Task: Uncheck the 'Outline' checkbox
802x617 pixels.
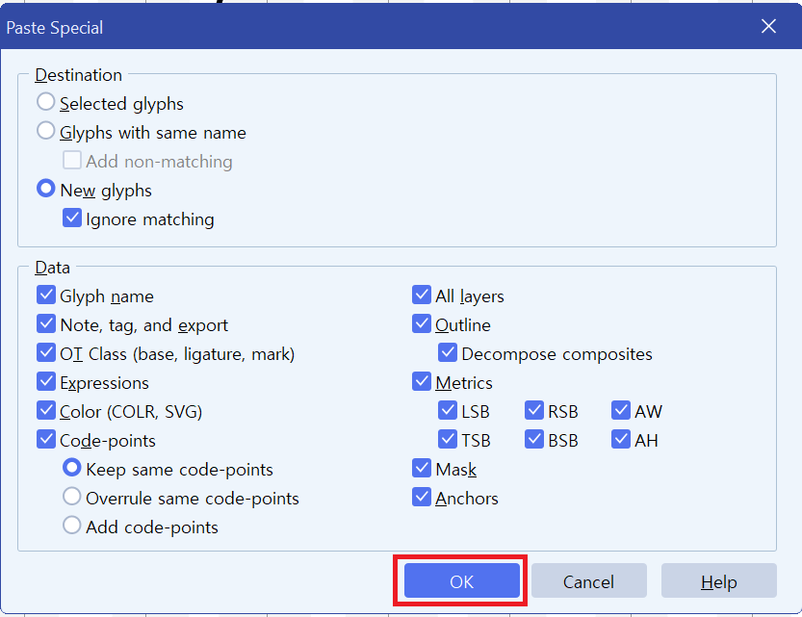Action: [422, 323]
